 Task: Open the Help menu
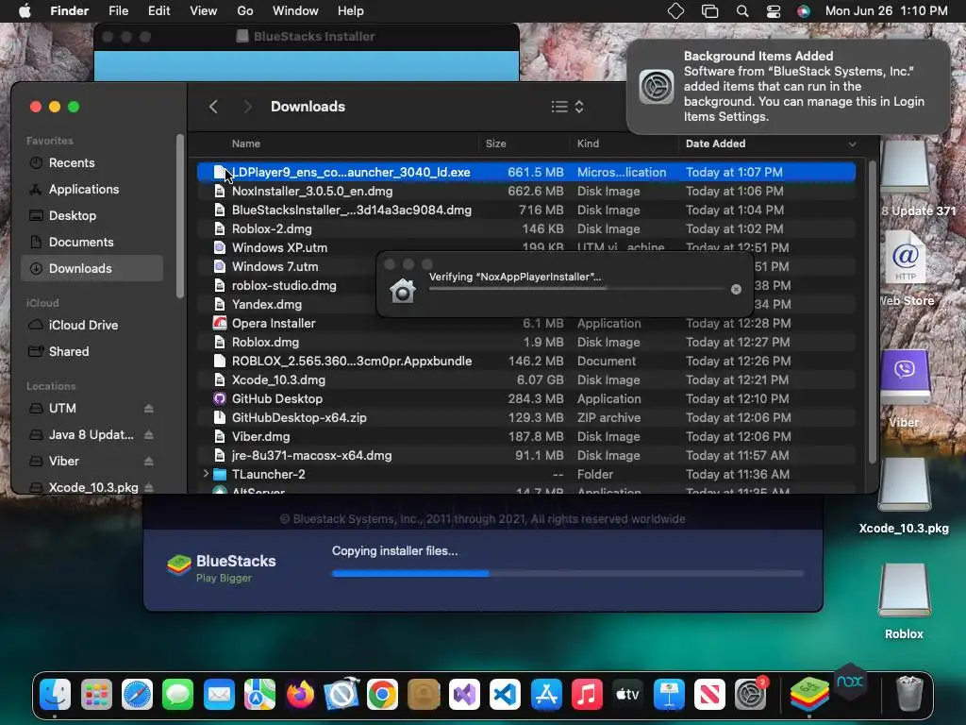click(x=351, y=11)
